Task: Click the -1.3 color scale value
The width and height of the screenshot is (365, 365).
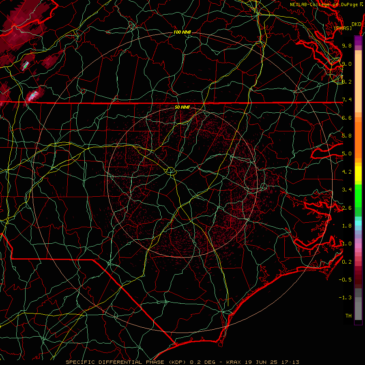Action: (345, 298)
